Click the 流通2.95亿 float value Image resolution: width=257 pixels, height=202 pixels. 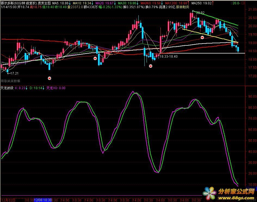coord(167,7)
